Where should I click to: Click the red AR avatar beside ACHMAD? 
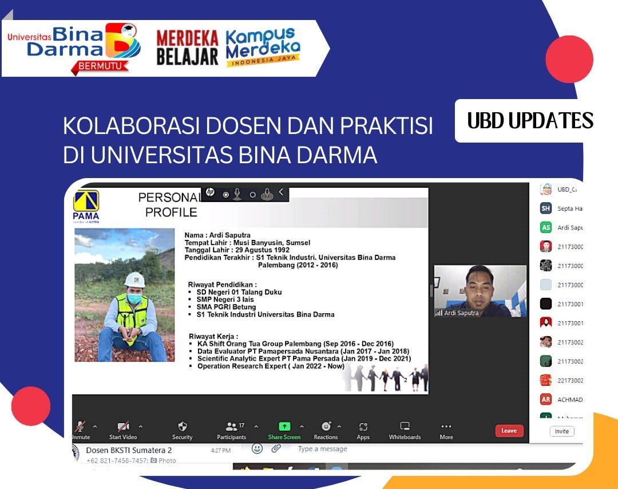point(546,400)
